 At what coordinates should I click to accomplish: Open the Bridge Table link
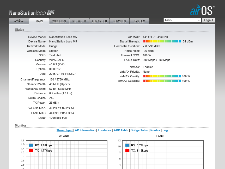pos(139,130)
